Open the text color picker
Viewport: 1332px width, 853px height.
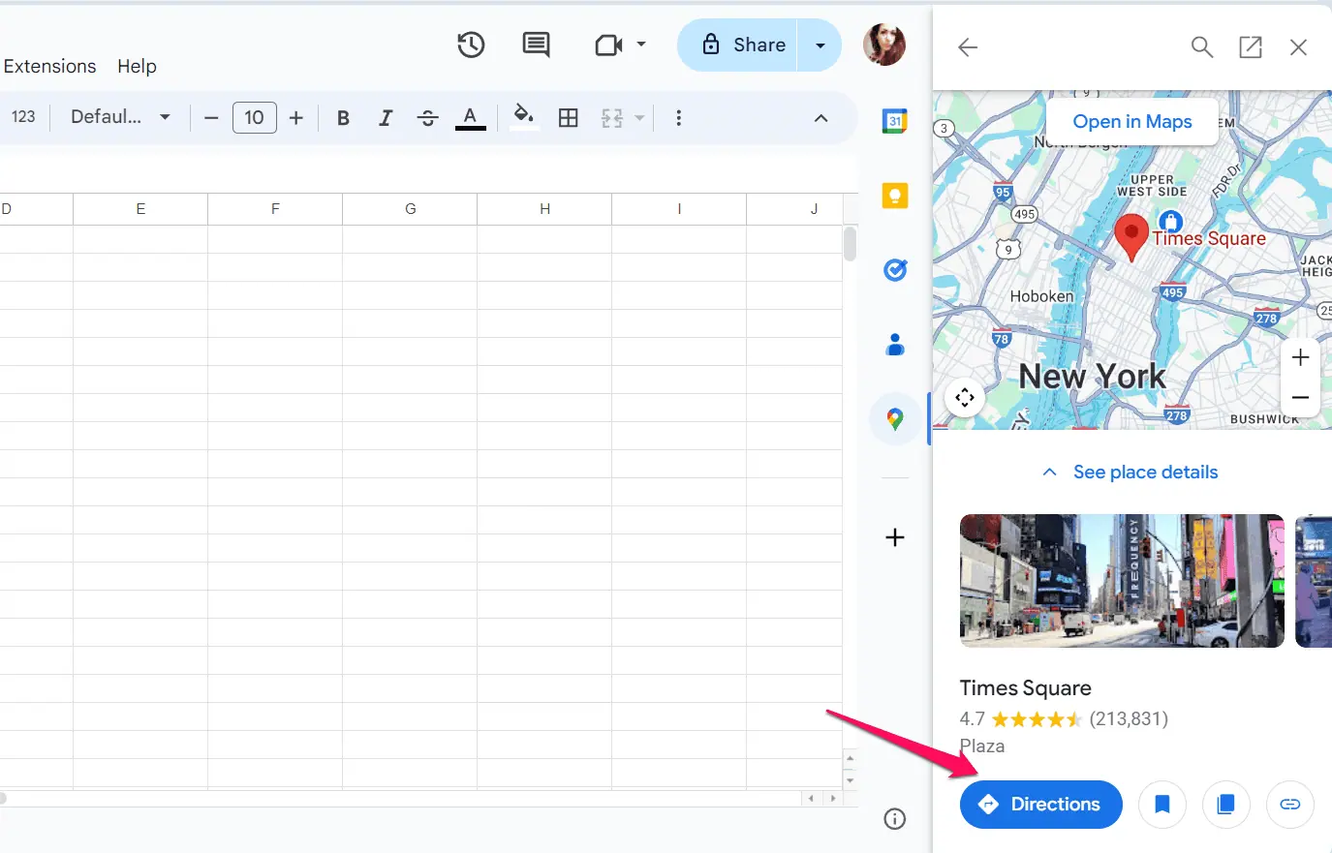pos(471,118)
